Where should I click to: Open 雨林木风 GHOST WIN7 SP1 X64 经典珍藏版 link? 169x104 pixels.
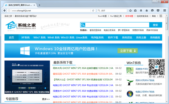(x=83, y=68)
